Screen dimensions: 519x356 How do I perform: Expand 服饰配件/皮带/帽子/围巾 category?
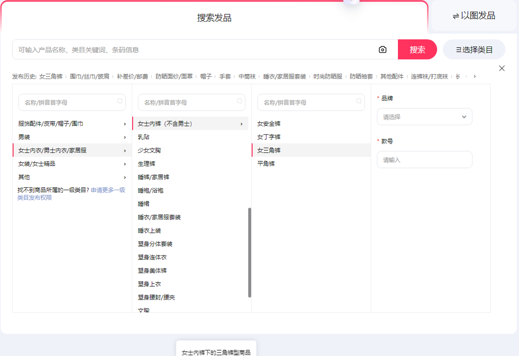[72, 124]
